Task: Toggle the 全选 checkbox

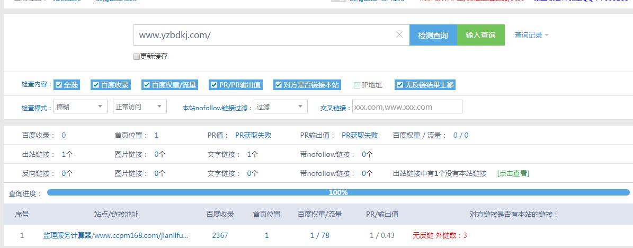Action: tap(59, 85)
